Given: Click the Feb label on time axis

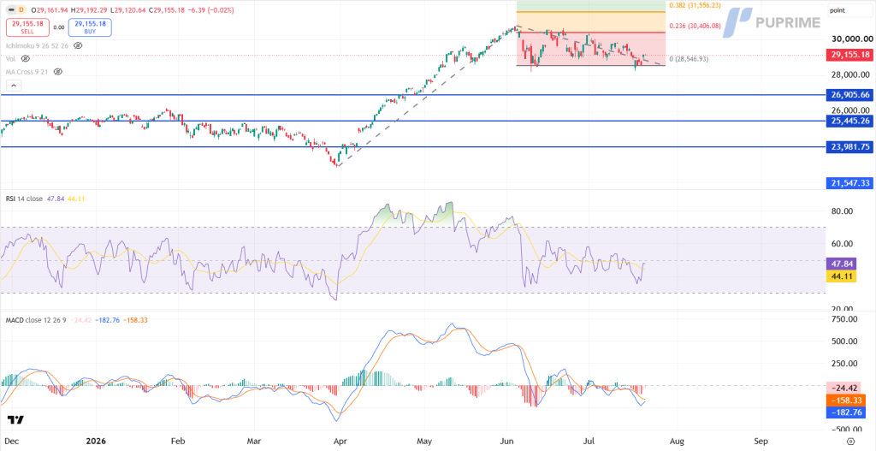Looking at the screenshot, I should point(178,441).
